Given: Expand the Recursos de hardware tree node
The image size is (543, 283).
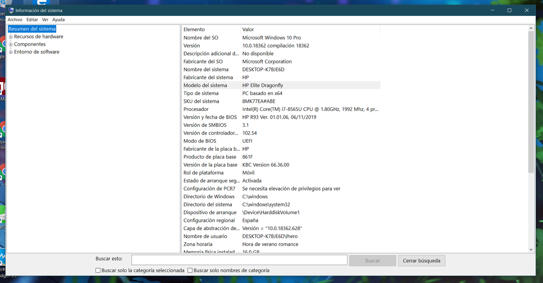Looking at the screenshot, I should point(10,36).
